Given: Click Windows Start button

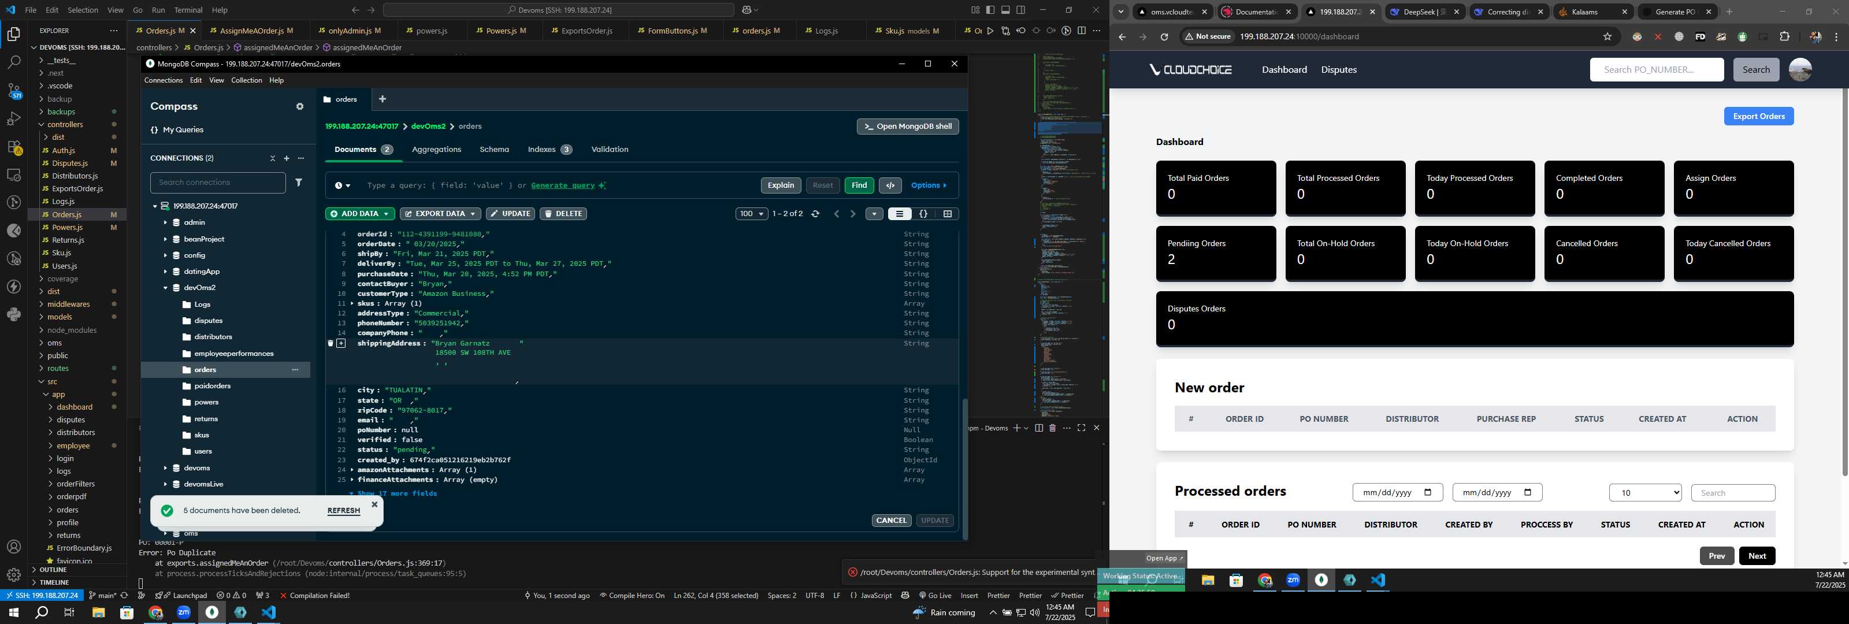Looking at the screenshot, I should click(x=13, y=612).
